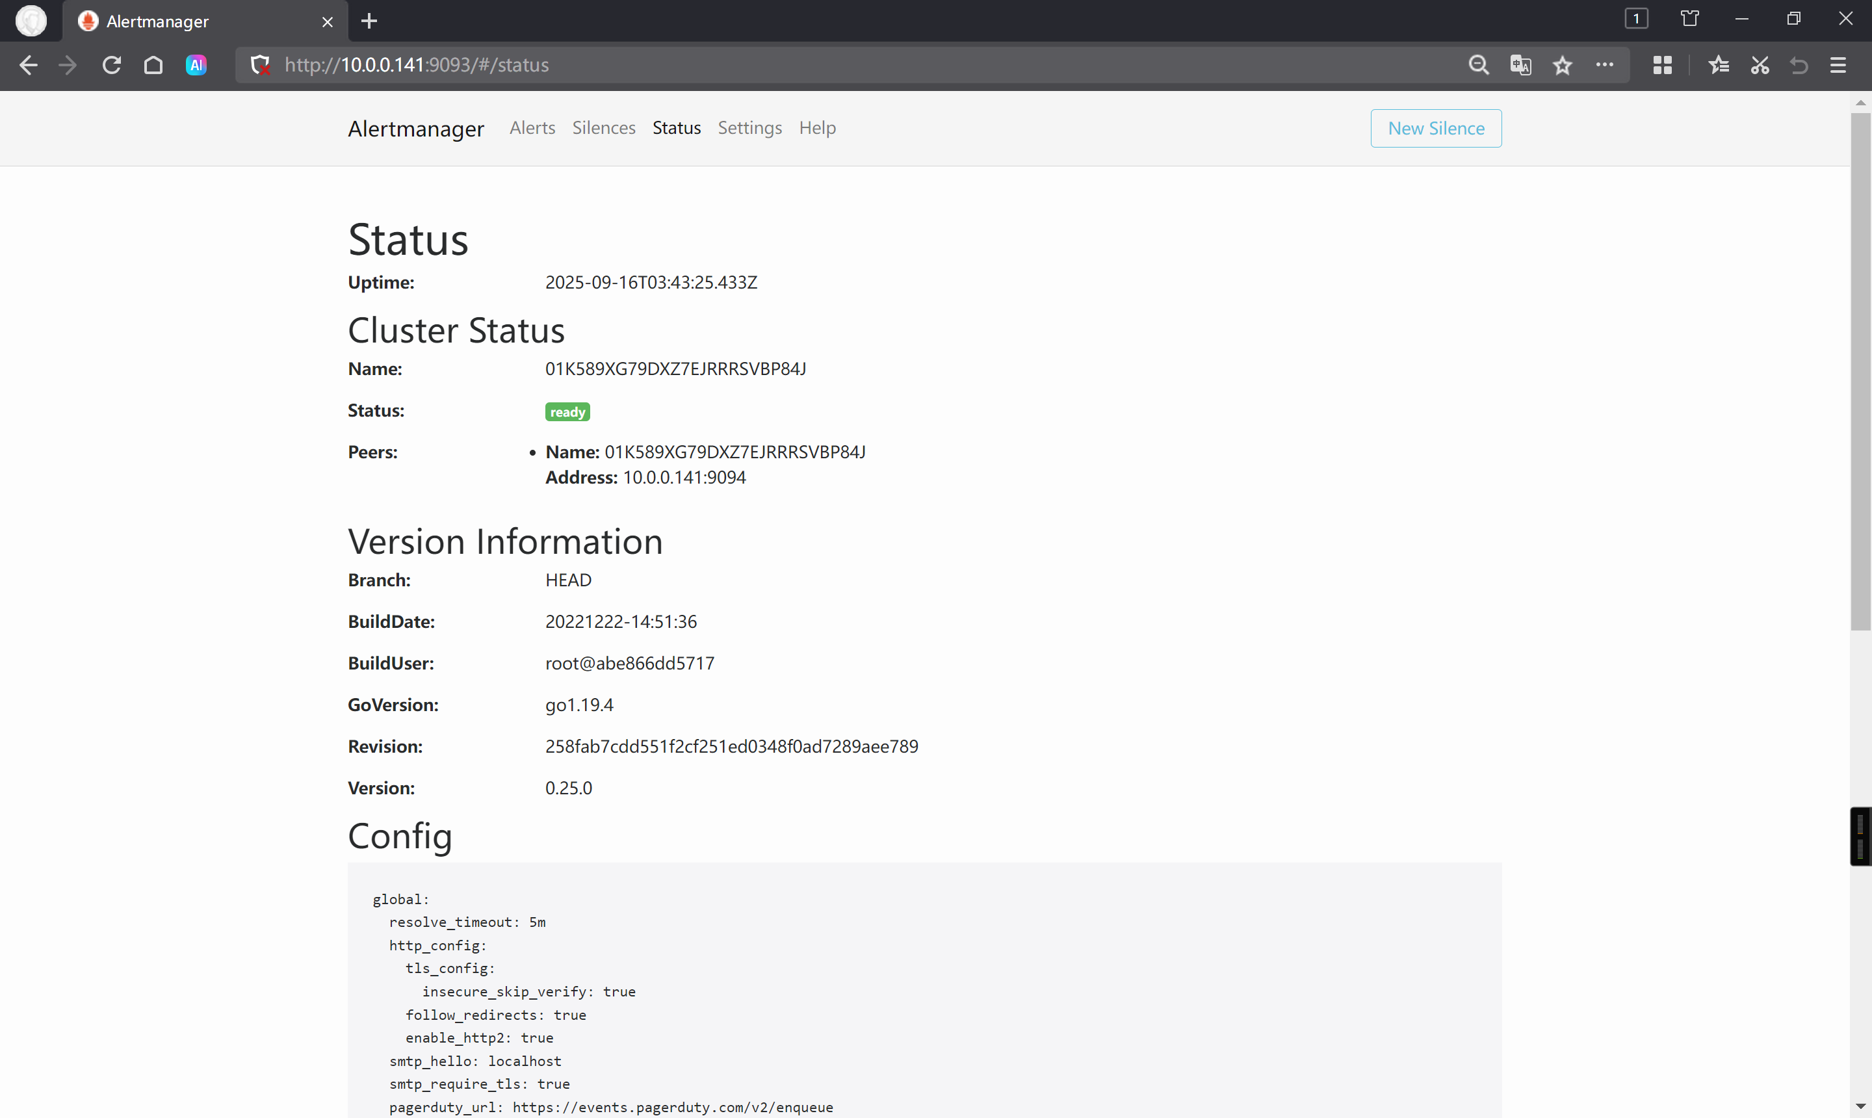Open the favorites list icon
1872x1118 pixels.
[1719, 66]
